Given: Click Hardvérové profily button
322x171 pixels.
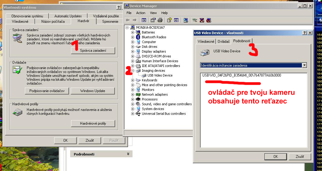Looking at the screenshot, I should (93, 123).
